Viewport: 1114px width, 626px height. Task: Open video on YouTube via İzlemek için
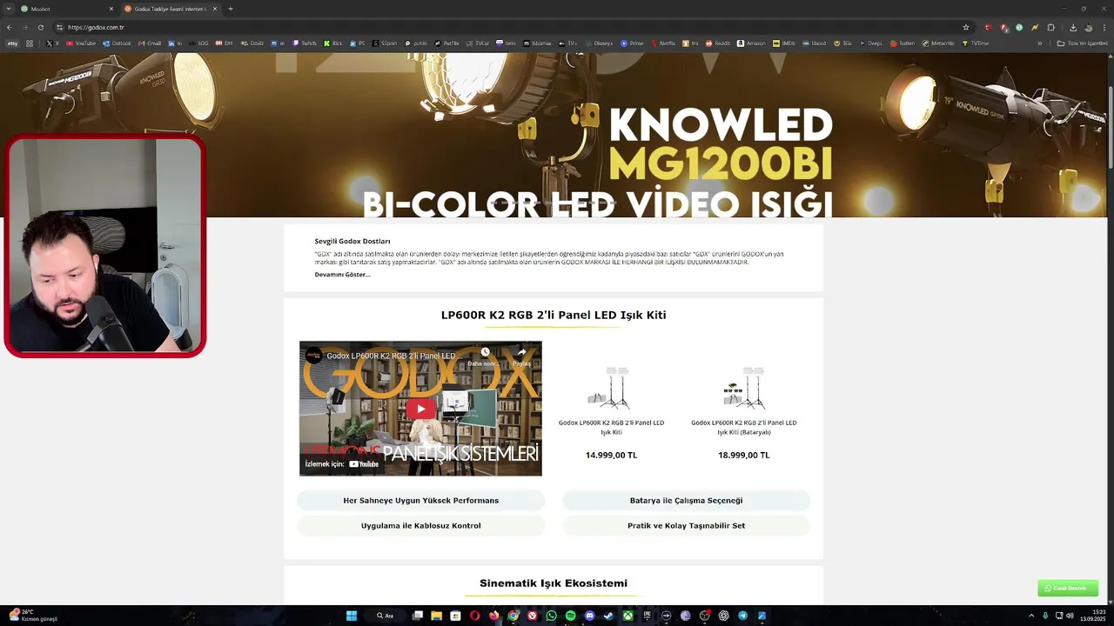(341, 464)
